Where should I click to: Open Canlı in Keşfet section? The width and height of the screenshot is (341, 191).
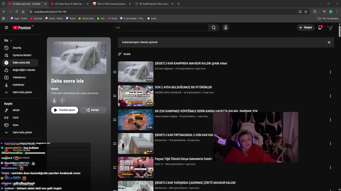pyautogui.click(x=20, y=118)
